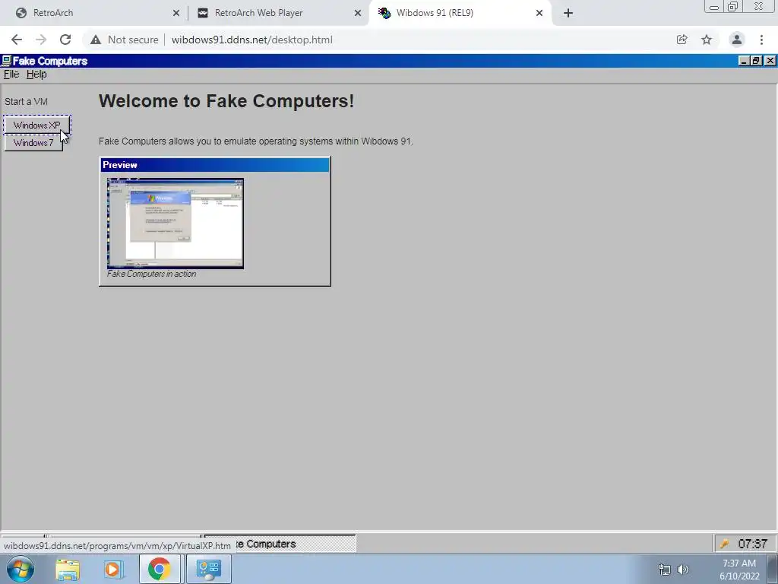Select the Fake Computers taskbar button

pos(280,544)
